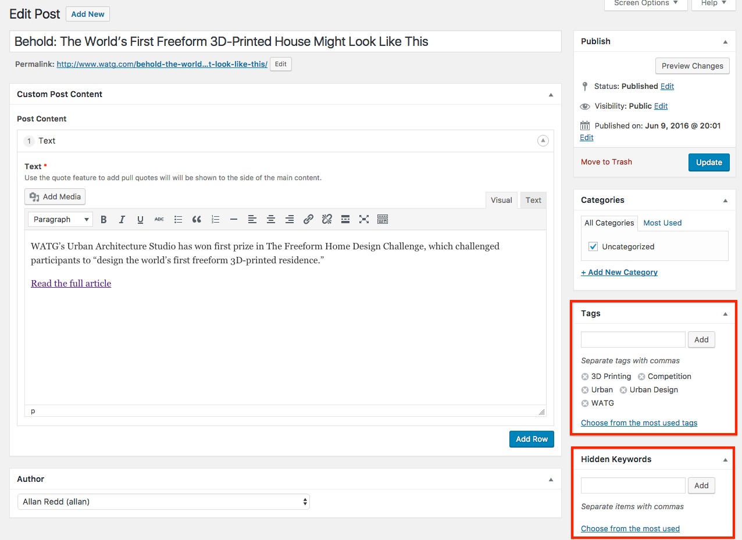This screenshot has height=540, width=742.
Task: Remove the 3D Printing tag
Action: [x=585, y=377]
